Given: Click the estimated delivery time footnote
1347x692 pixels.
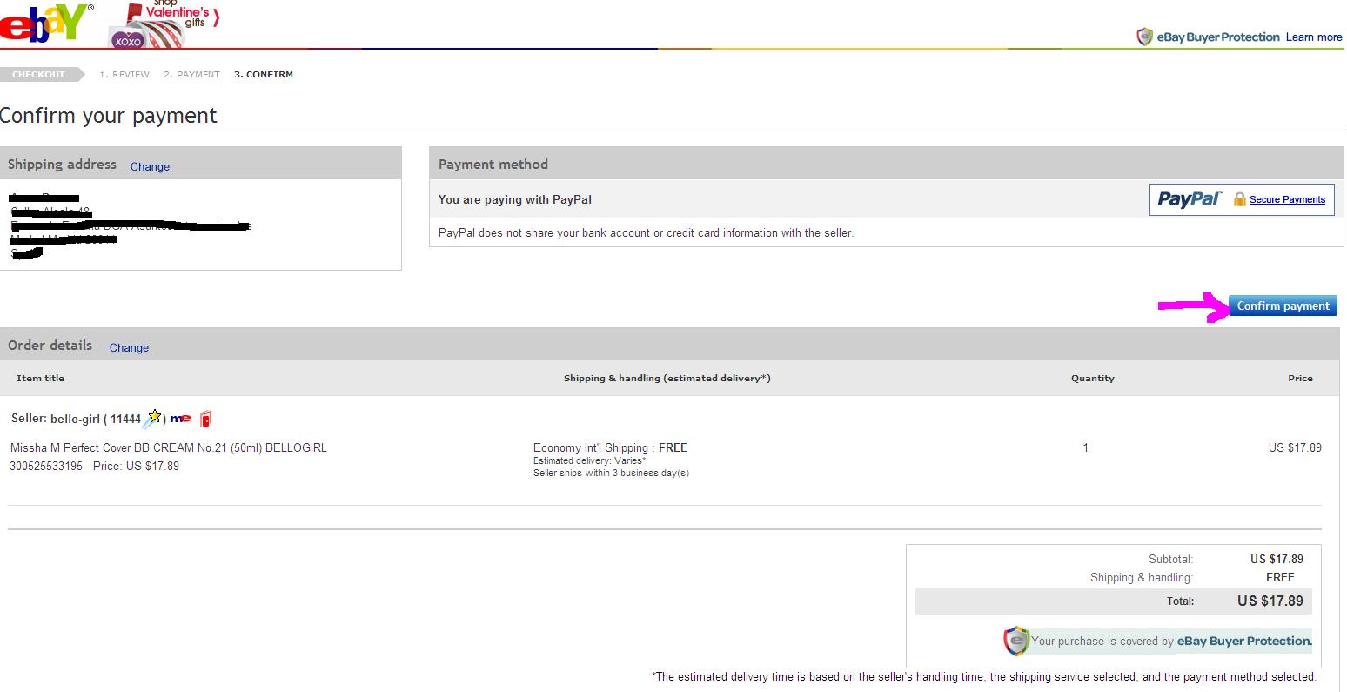Looking at the screenshot, I should [x=984, y=677].
